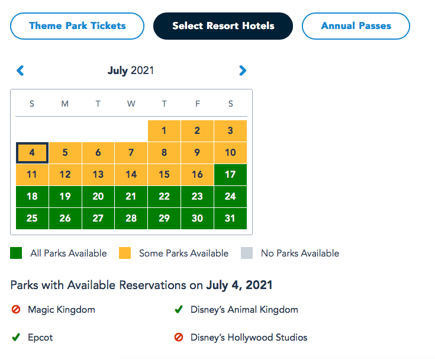Choose July 14 on the calendar

pos(131,175)
